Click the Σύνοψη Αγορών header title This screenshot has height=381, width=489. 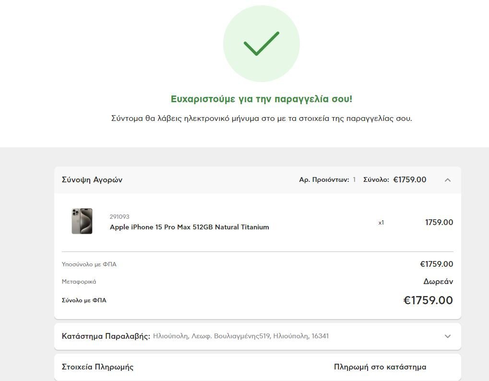pyautogui.click(x=92, y=180)
